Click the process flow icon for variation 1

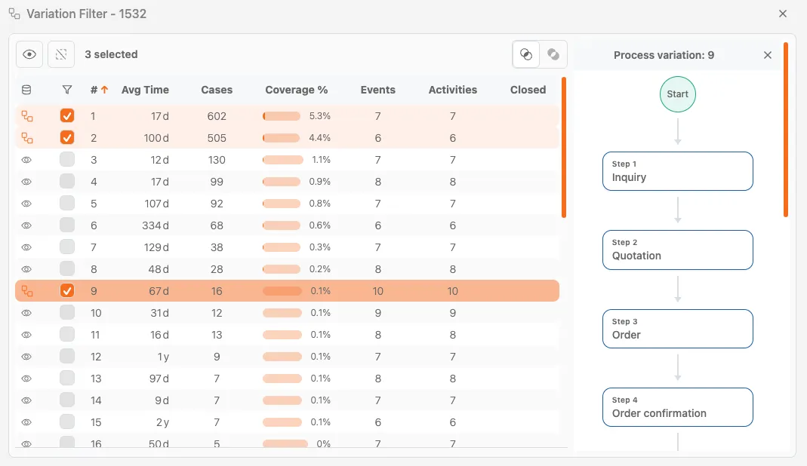[x=27, y=116]
